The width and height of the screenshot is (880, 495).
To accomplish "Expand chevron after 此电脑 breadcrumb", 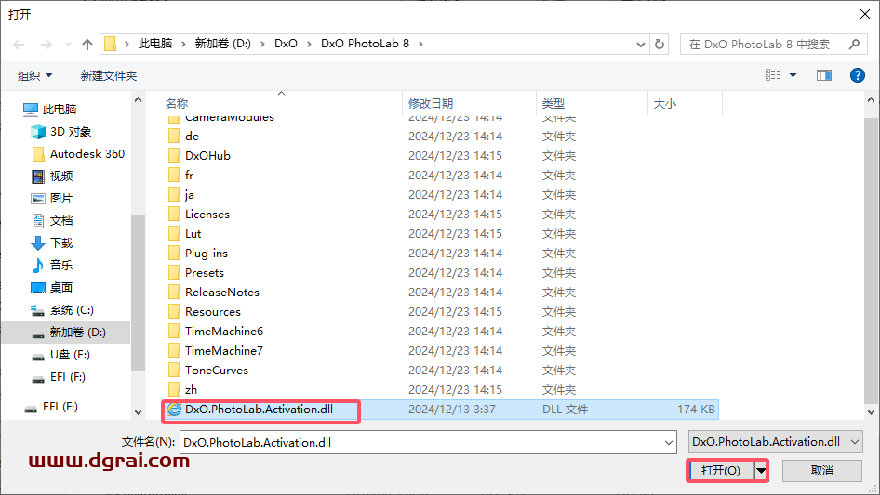I will pos(183,44).
